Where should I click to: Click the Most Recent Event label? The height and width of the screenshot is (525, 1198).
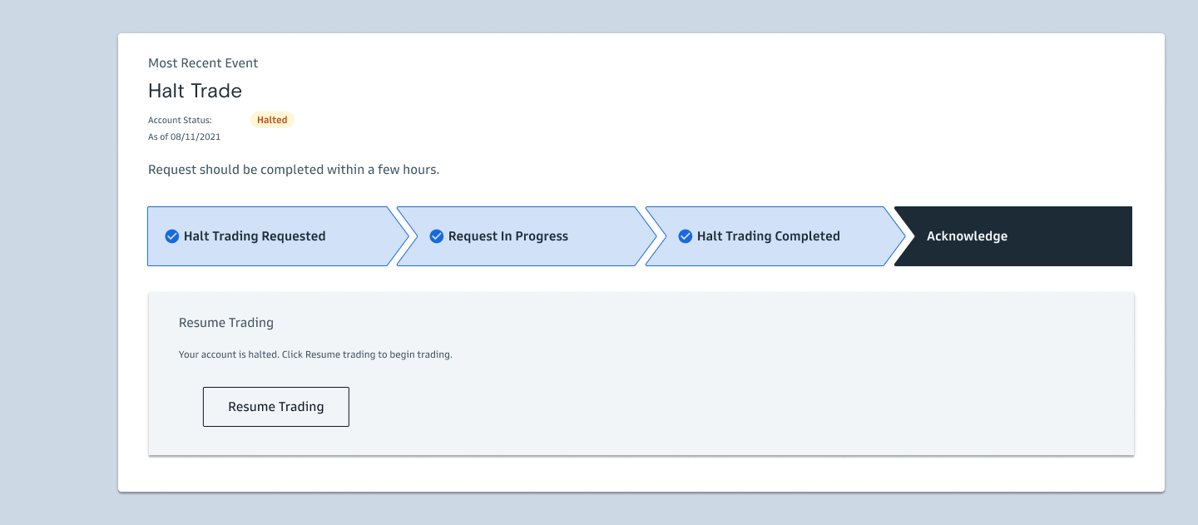click(203, 63)
